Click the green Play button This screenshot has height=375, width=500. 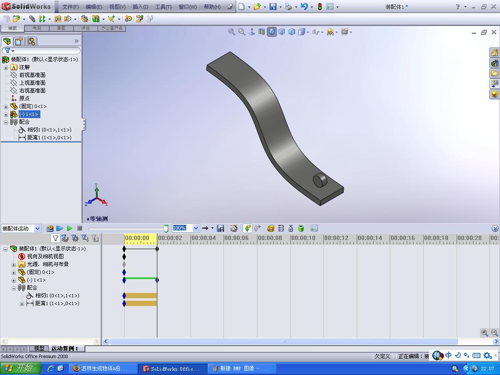pos(70,228)
